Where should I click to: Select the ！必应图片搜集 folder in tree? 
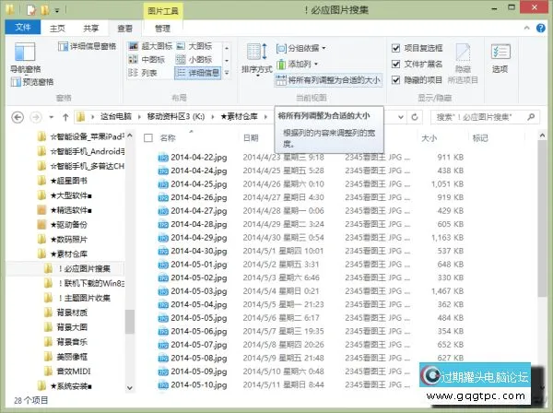point(84,269)
